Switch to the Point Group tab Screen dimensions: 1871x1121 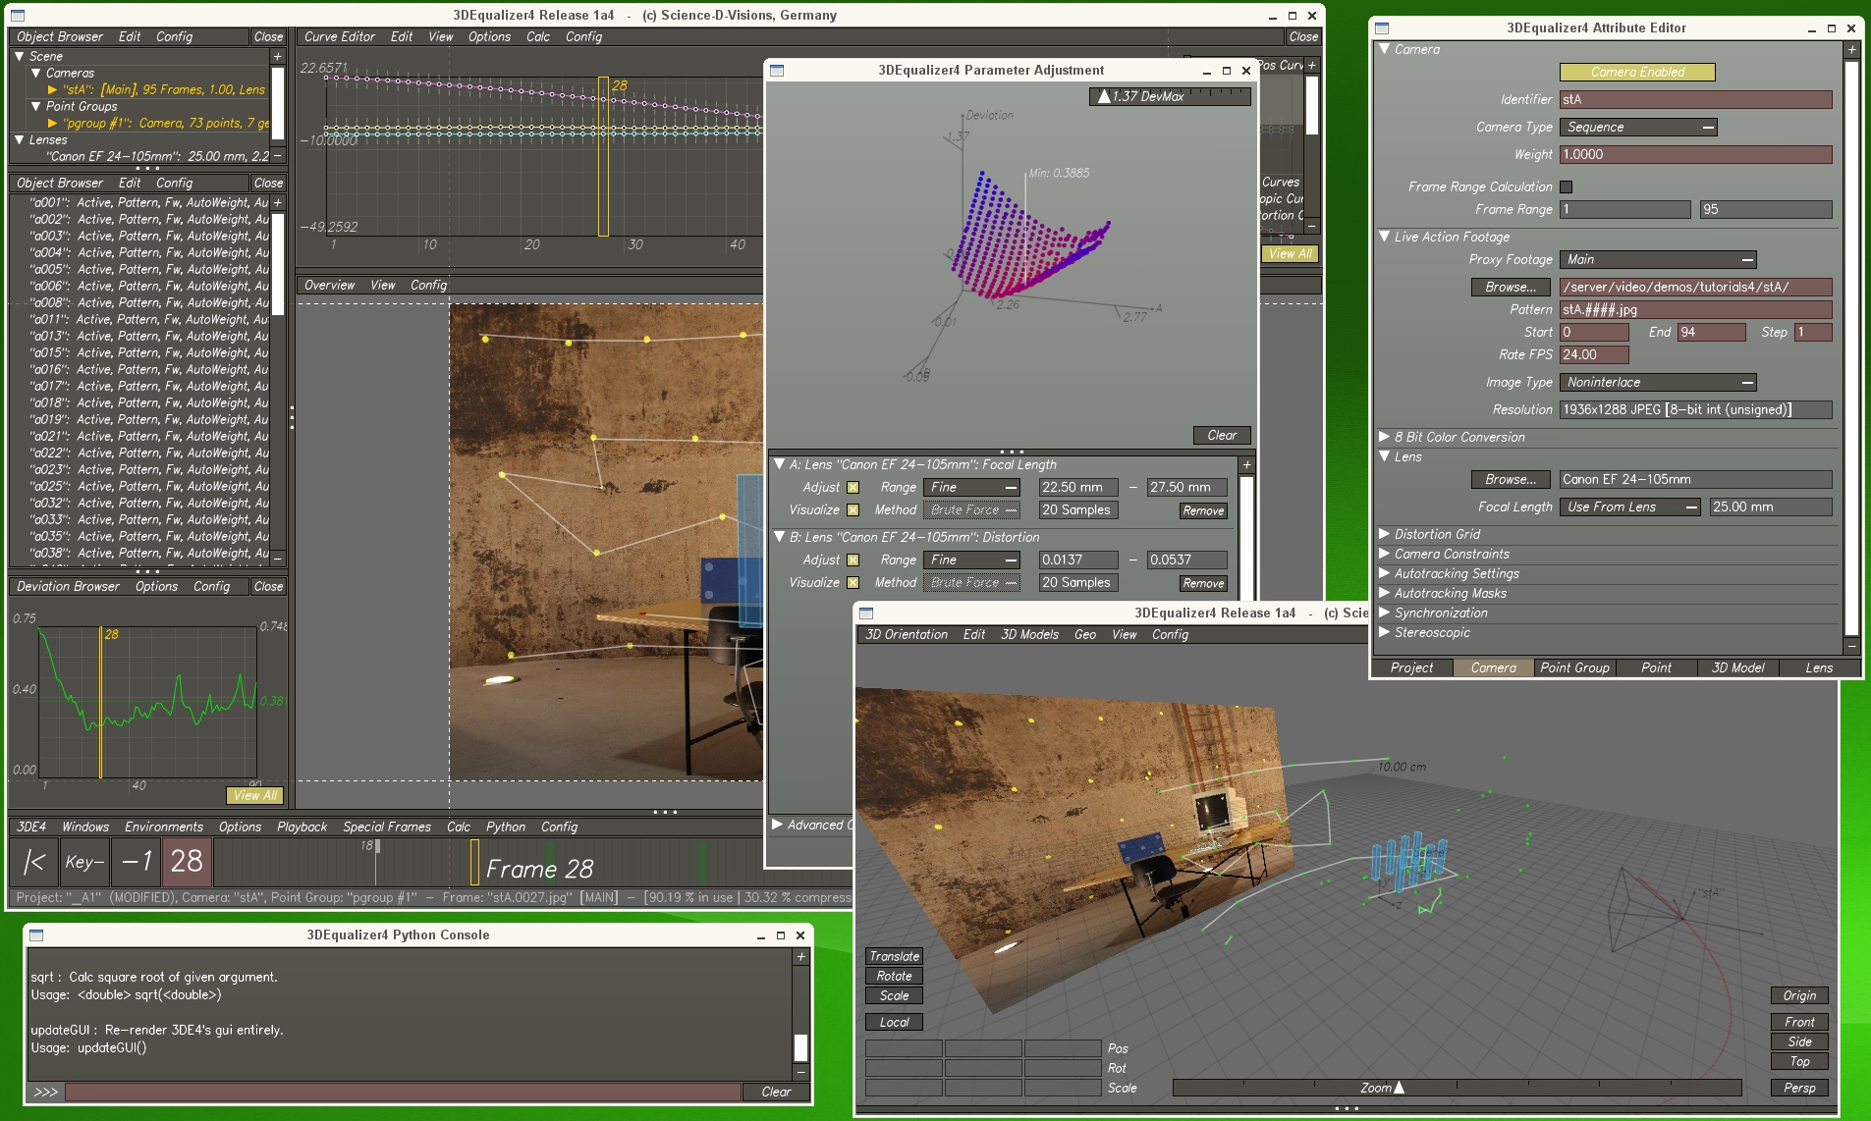[x=1574, y=667]
